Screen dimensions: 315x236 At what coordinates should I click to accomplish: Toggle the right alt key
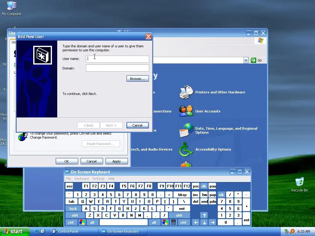point(154,222)
